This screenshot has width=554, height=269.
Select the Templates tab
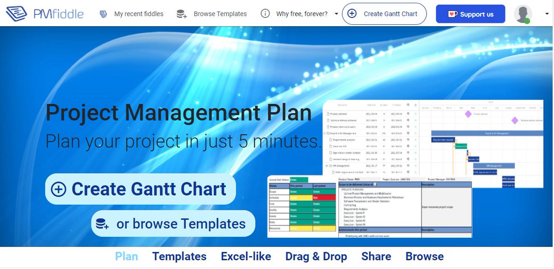(x=180, y=257)
